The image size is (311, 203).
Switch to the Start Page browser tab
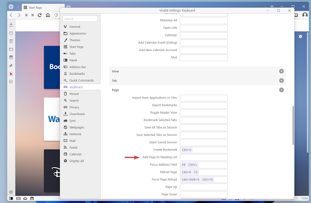[x=43, y=8]
